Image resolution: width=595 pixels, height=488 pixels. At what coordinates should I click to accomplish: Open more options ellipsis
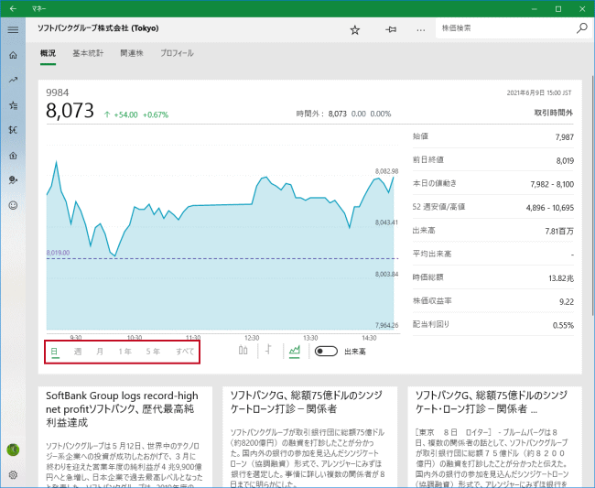420,30
